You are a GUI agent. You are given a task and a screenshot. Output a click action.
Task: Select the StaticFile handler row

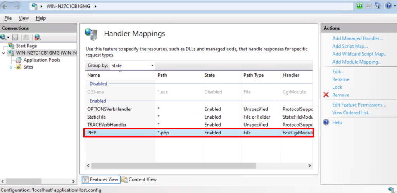click(x=97, y=117)
